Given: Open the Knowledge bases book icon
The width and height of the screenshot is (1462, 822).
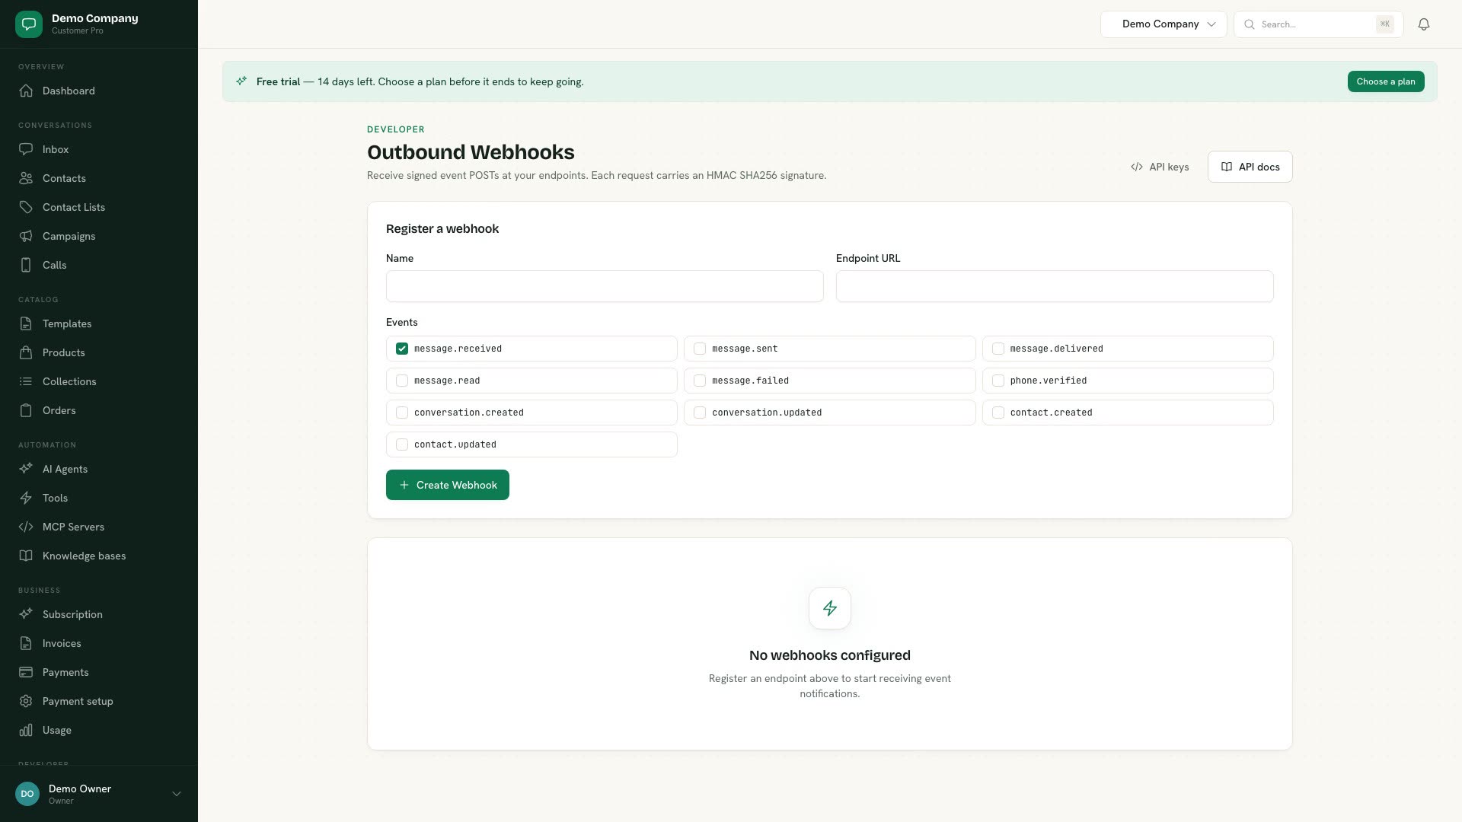Looking at the screenshot, I should click(x=26, y=556).
